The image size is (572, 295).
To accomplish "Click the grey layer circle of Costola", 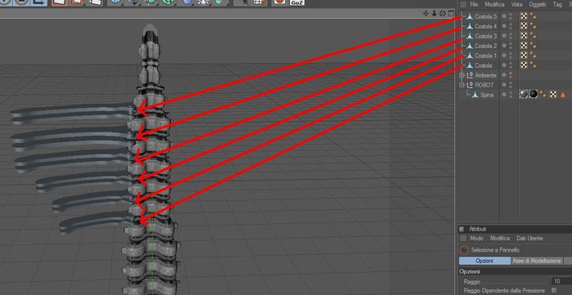I will 504,65.
